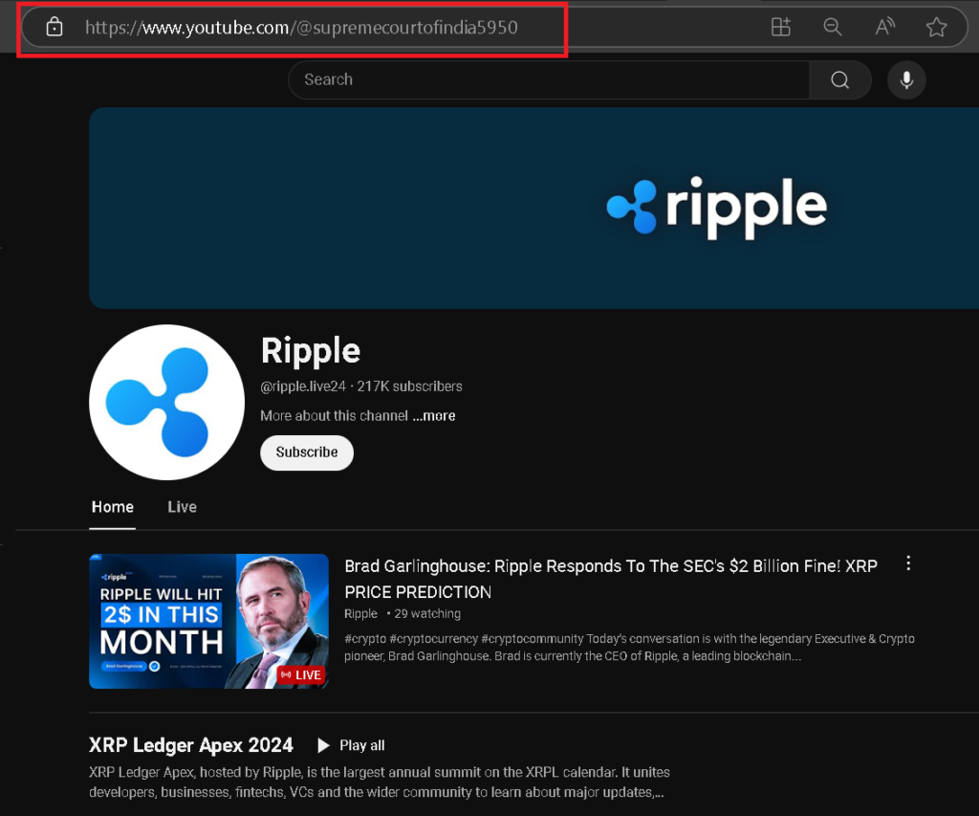Click the split screen icon in the toolbar

pos(781,27)
